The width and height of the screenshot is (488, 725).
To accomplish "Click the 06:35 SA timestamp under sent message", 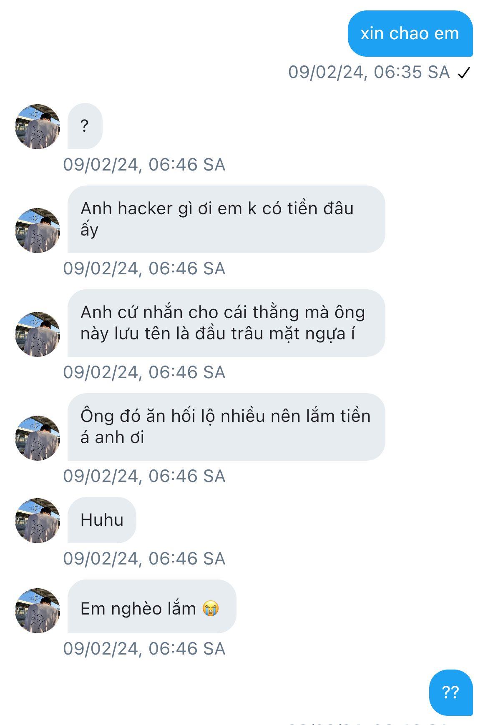I will pyautogui.click(x=369, y=72).
